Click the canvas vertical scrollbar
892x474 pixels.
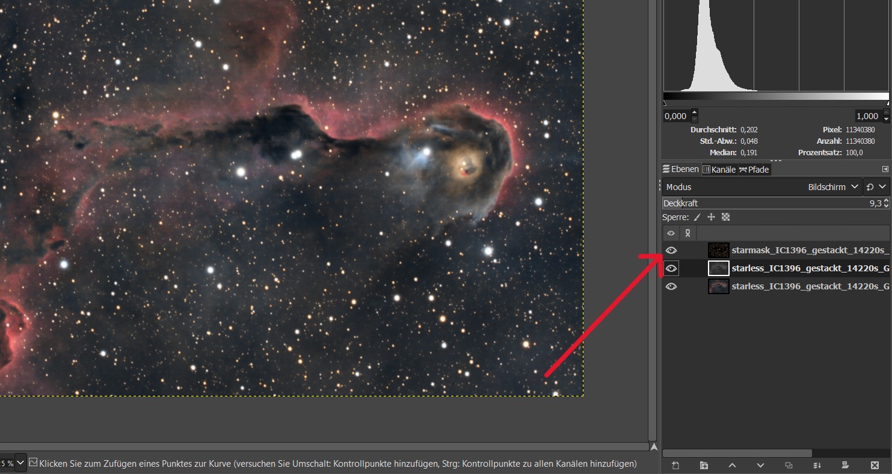pos(653,220)
